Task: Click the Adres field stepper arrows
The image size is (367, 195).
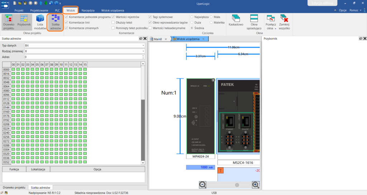Action: click(x=143, y=57)
